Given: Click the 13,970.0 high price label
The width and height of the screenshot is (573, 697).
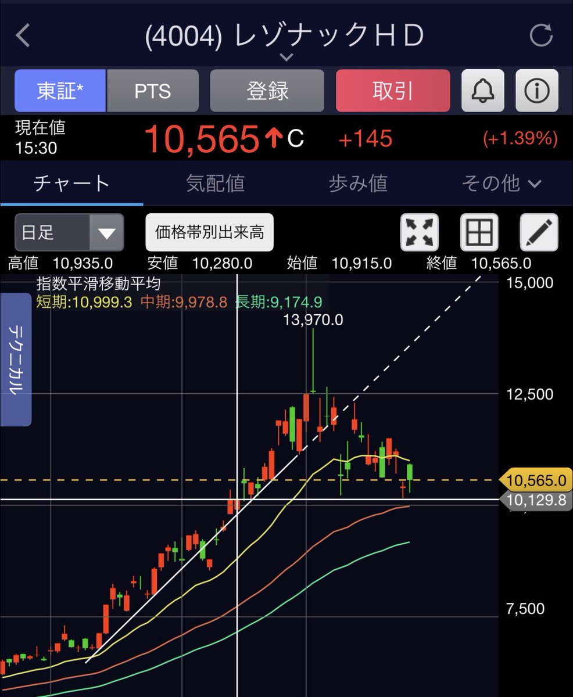Looking at the screenshot, I should pos(313,319).
